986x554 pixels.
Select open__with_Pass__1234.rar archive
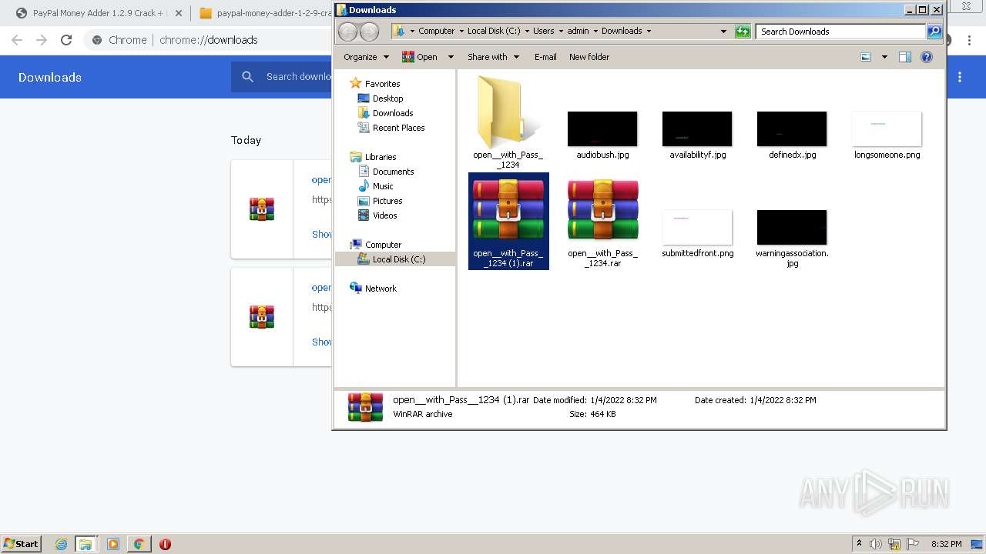(603, 221)
